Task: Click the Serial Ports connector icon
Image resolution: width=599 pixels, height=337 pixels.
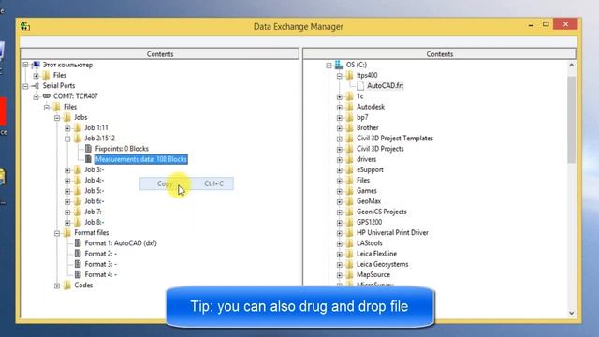Action: 36,86
